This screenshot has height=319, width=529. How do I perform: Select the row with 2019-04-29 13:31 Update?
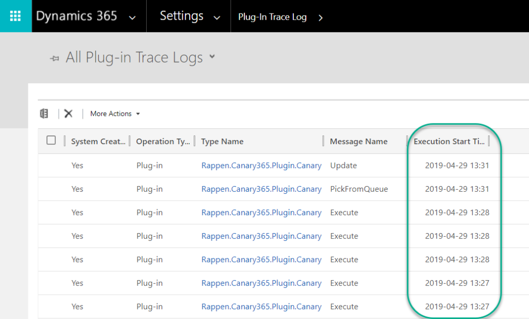pos(51,165)
